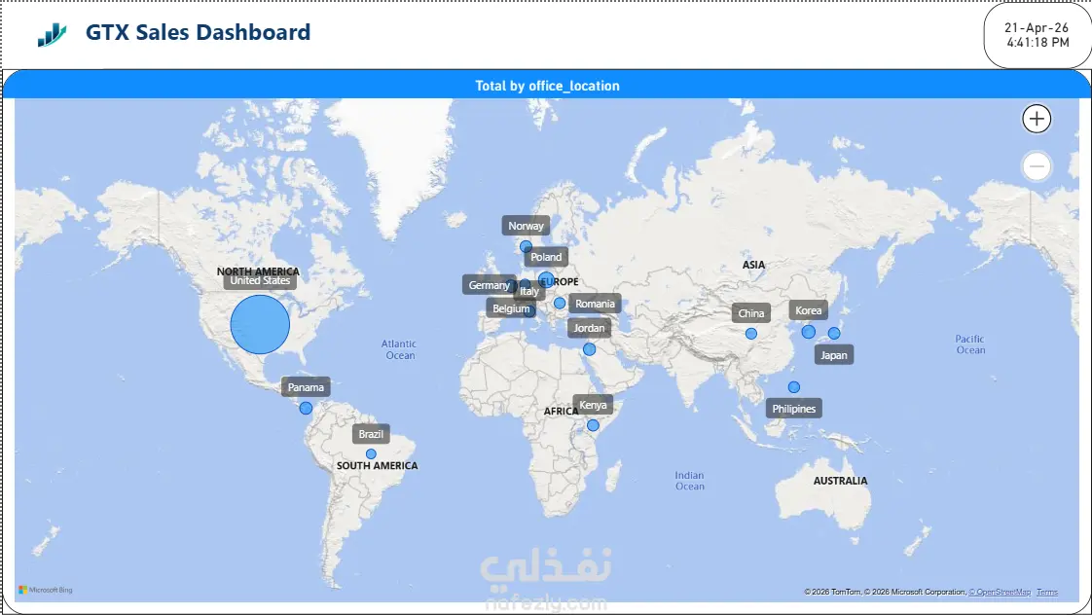Select the large United States sales bubble
Viewport: 1092px width, 615px height.
coord(260,325)
